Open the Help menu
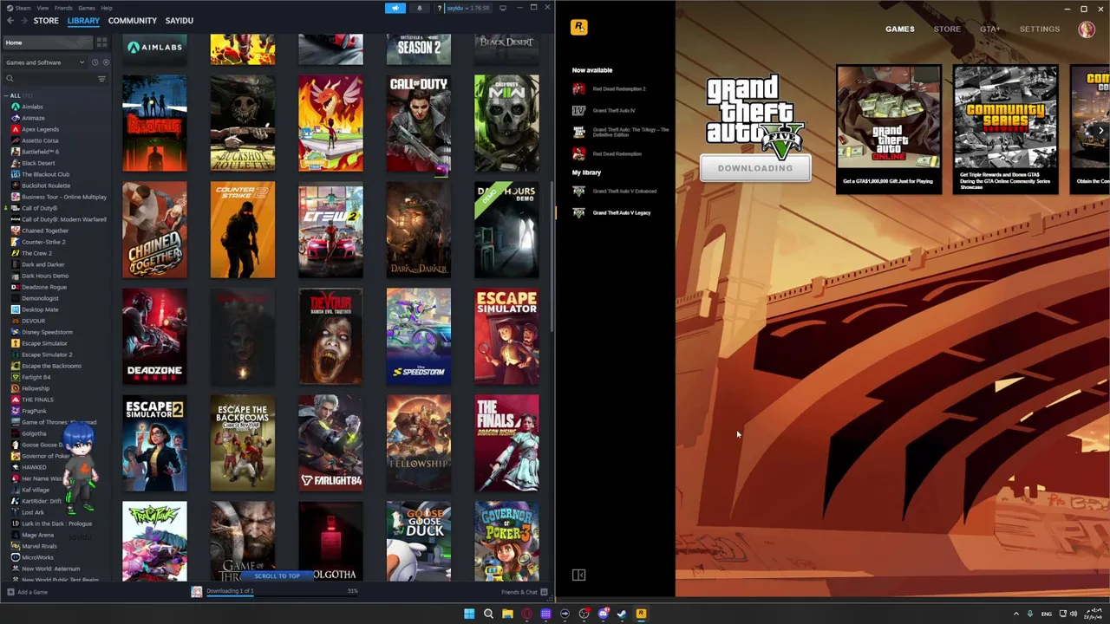The width and height of the screenshot is (1110, 624). tap(106, 8)
